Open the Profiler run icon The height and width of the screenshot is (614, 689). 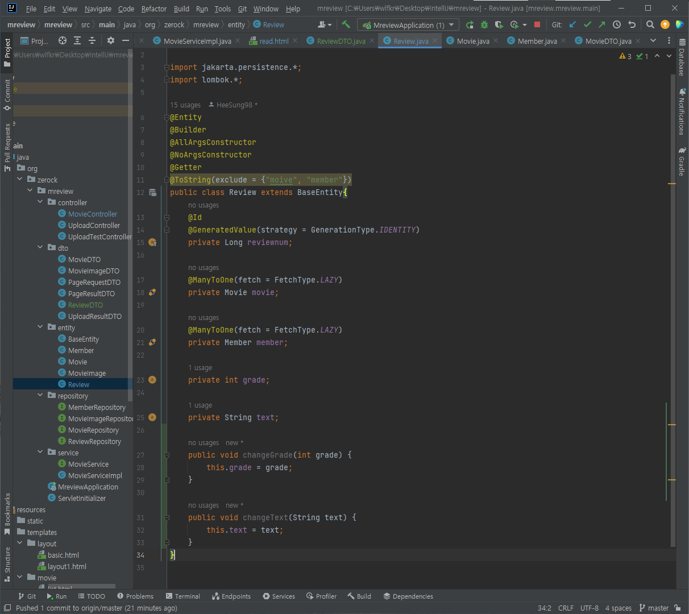point(514,24)
